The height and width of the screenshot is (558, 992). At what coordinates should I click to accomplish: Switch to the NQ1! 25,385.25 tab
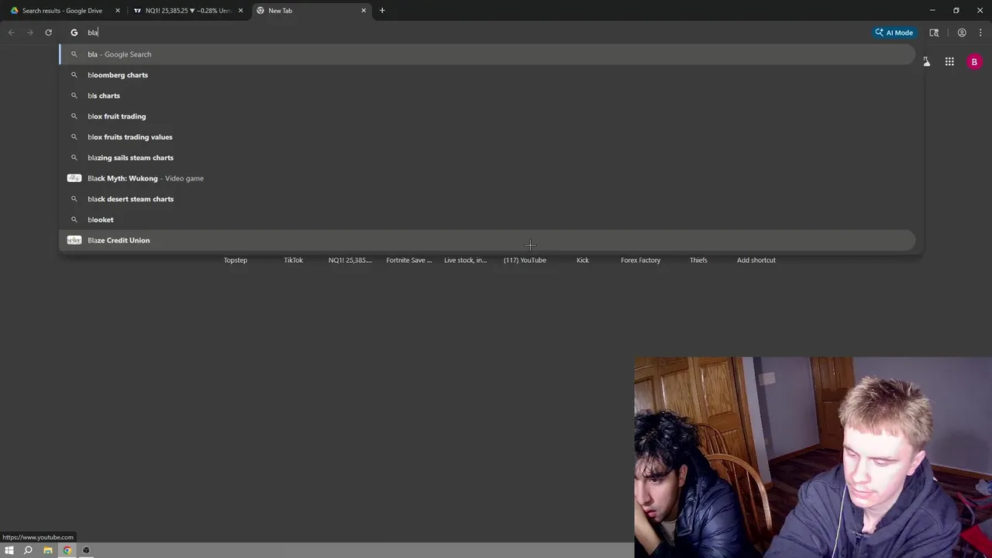188,11
